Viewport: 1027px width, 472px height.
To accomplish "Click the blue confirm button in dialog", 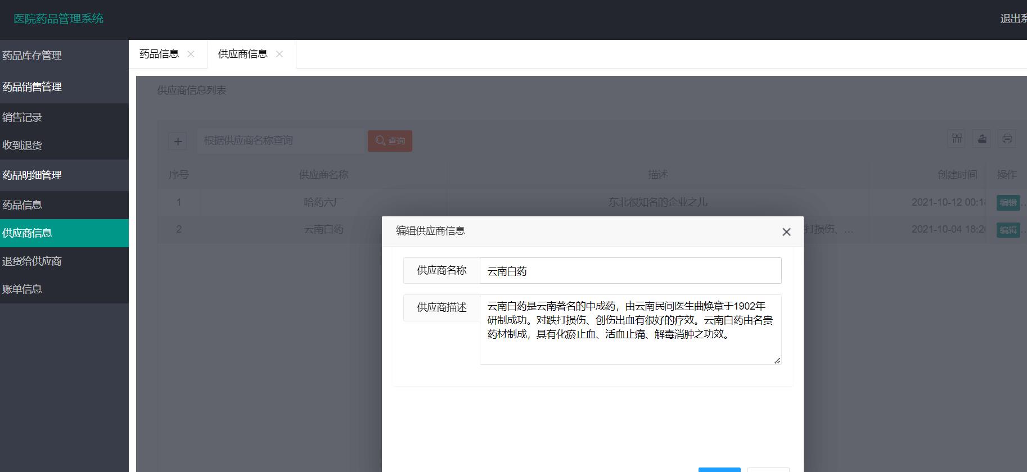I will point(719,469).
